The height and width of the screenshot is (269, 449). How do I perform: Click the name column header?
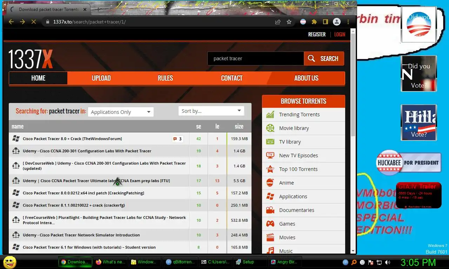coord(18,126)
